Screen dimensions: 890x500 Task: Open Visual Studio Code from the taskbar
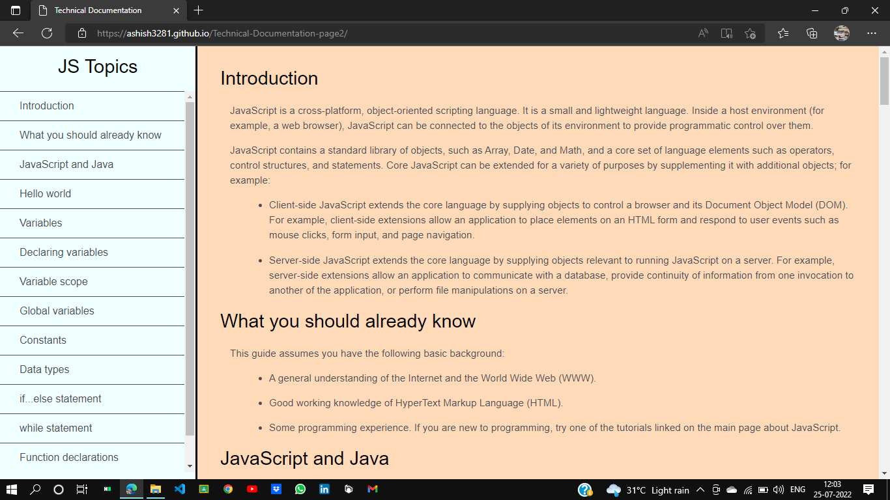click(180, 489)
